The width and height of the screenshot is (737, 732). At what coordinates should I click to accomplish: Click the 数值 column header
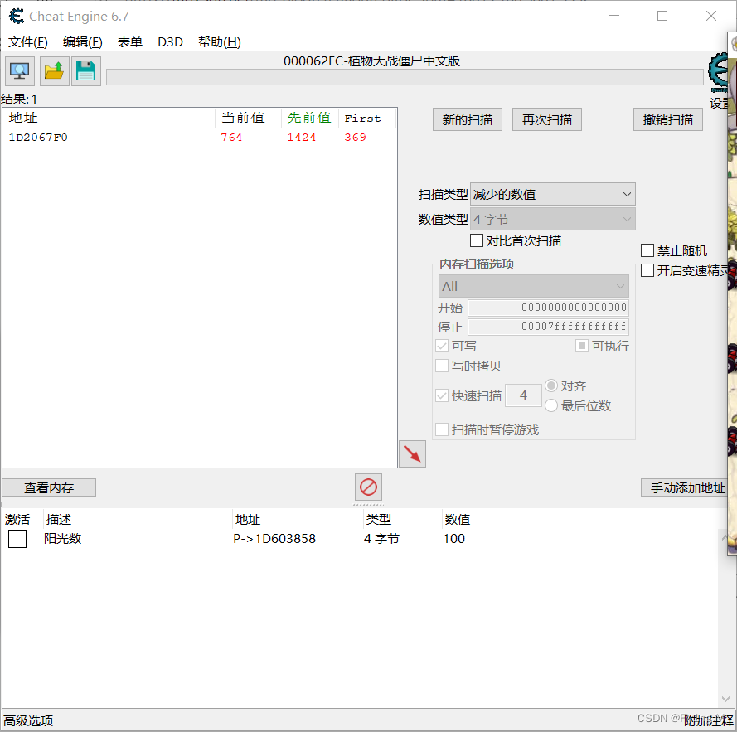click(x=458, y=520)
